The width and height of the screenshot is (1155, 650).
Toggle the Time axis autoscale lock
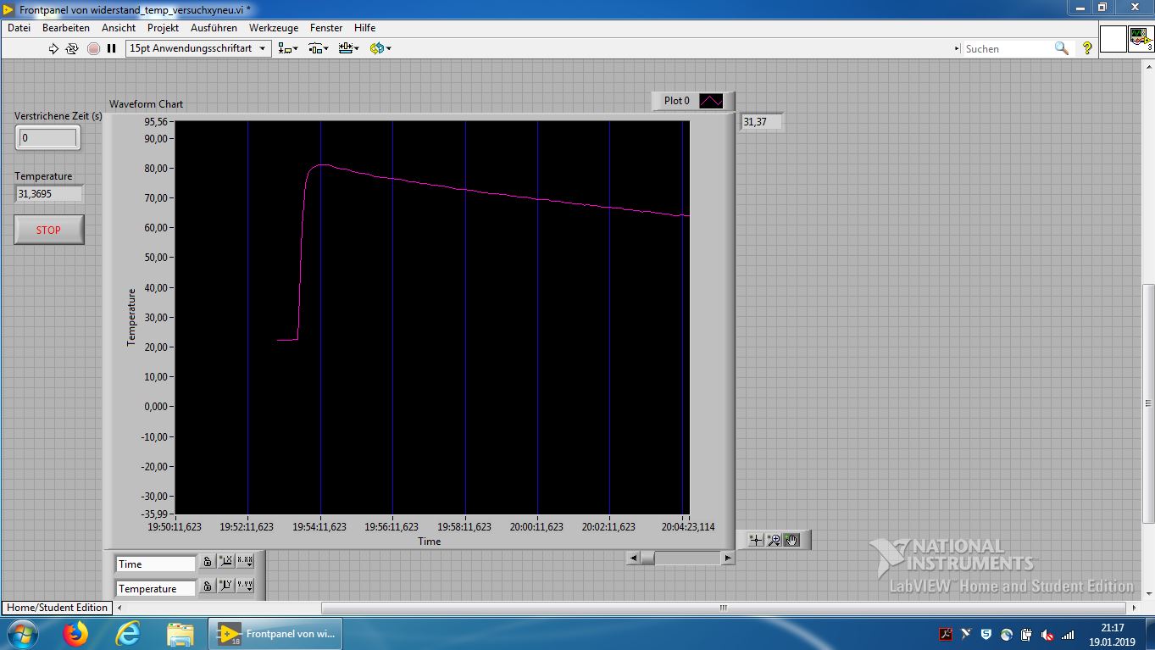[208, 562]
